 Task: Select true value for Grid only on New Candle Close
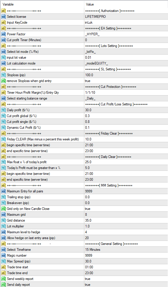[87, 209]
